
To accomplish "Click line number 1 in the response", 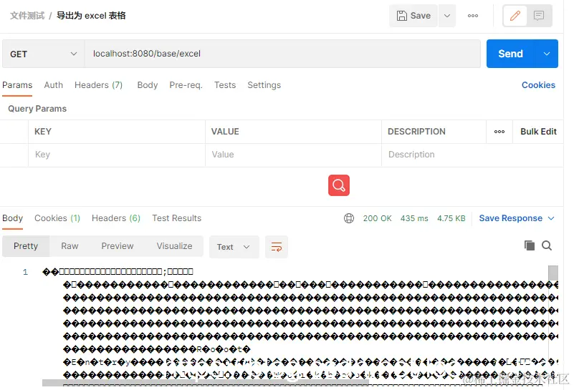I will click(25, 272).
